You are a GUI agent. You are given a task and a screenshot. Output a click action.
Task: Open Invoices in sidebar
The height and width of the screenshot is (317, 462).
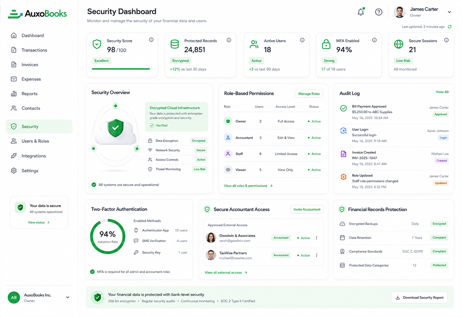[39, 64]
